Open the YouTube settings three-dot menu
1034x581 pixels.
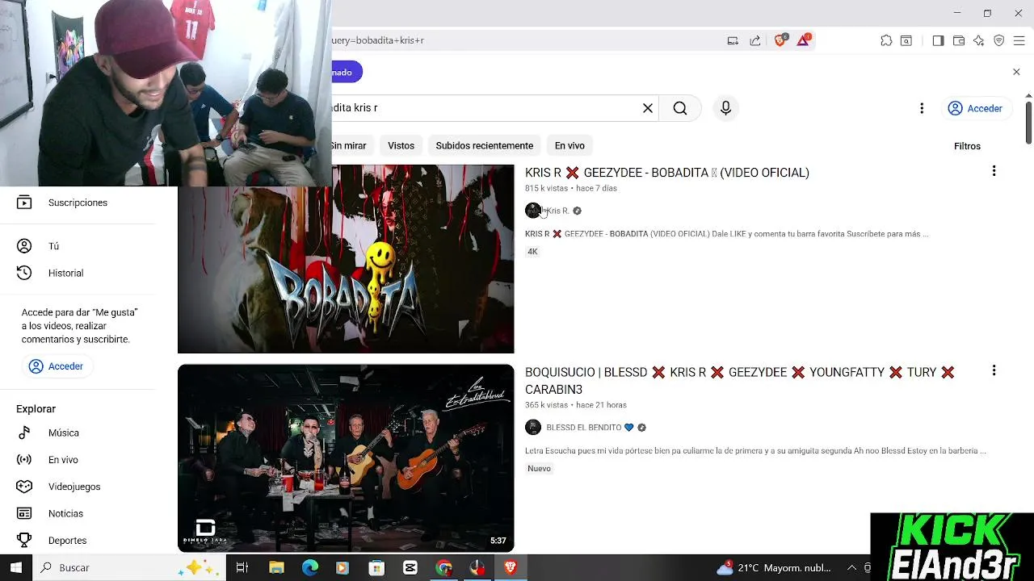coord(922,108)
